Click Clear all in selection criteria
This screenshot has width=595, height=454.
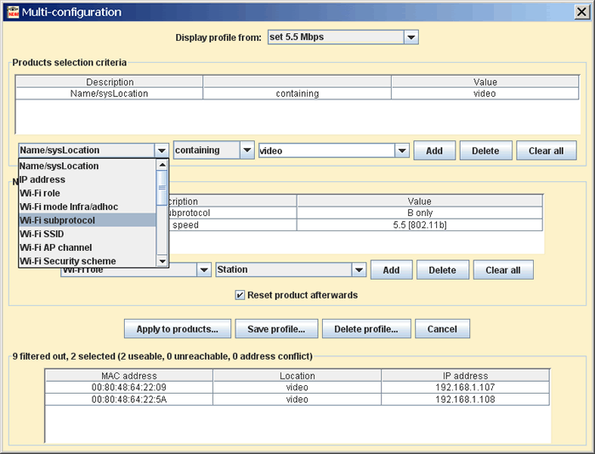tap(546, 150)
